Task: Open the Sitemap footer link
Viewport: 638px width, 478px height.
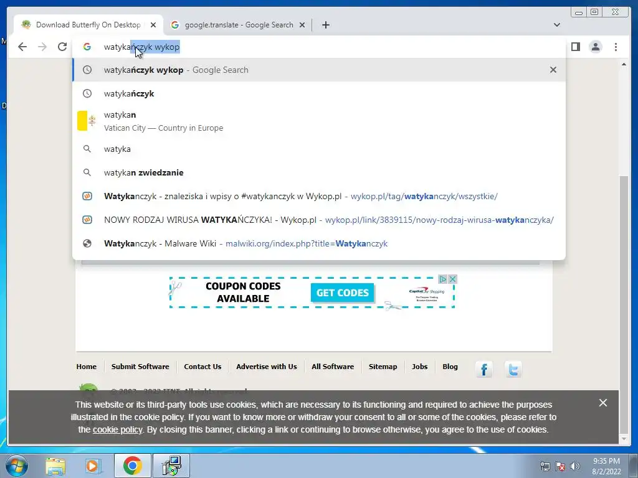Action: click(383, 366)
